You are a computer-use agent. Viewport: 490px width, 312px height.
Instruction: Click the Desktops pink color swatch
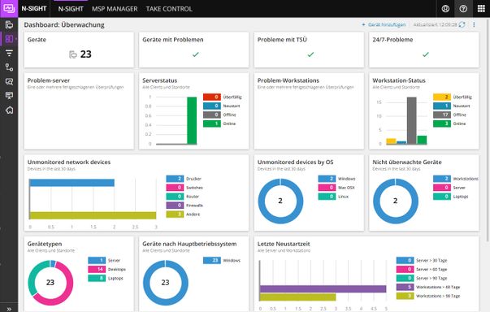coord(97,269)
